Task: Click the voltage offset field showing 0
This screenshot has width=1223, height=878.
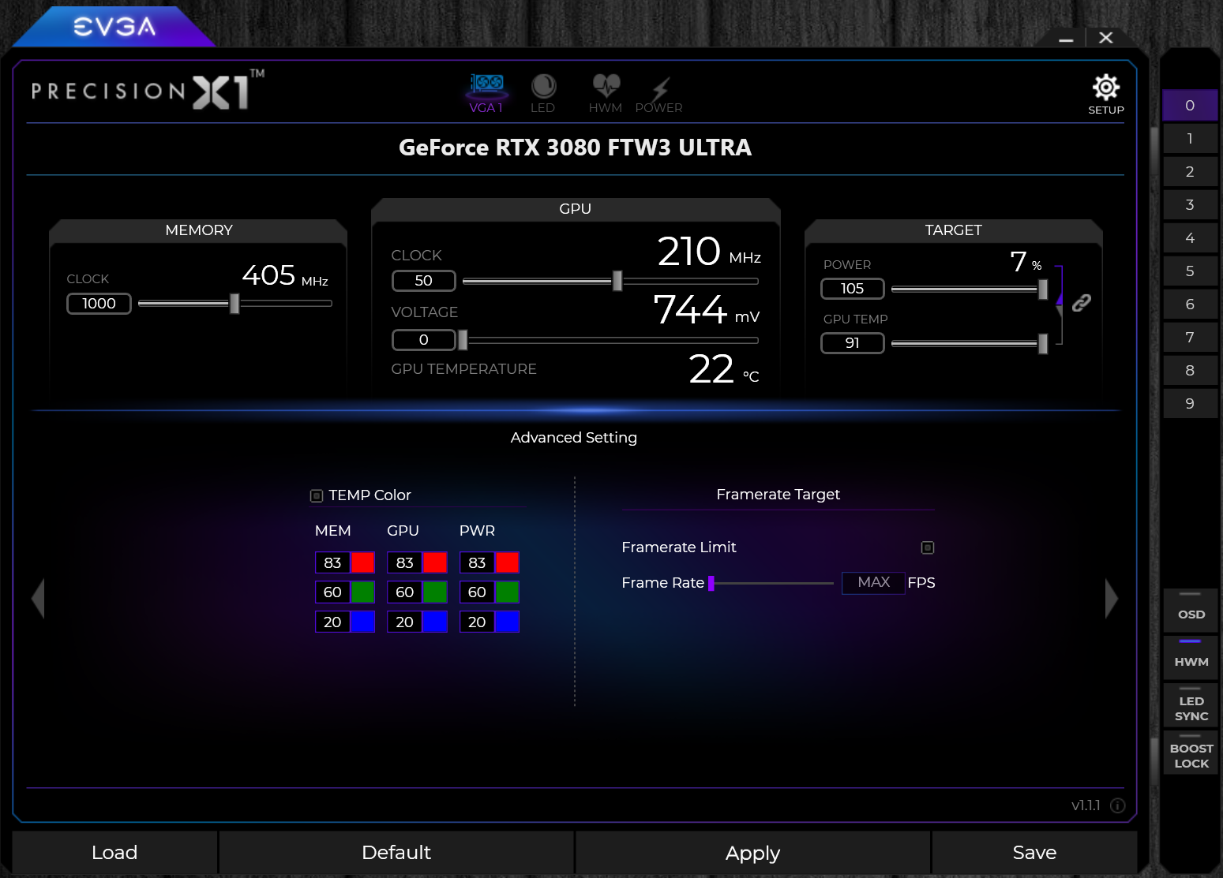Action: pos(424,340)
